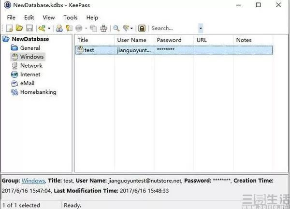Close the KeePass window
Viewport: 290px width, 209px height.
pos(278,5)
